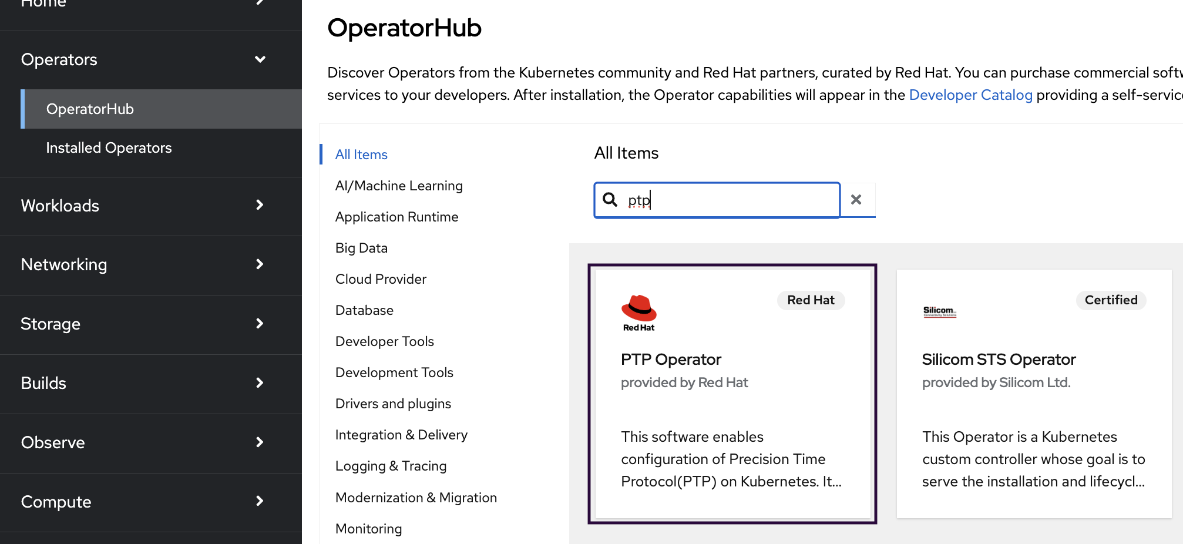The width and height of the screenshot is (1183, 544).
Task: Expand the Observe sidebar section
Action: [260, 442]
